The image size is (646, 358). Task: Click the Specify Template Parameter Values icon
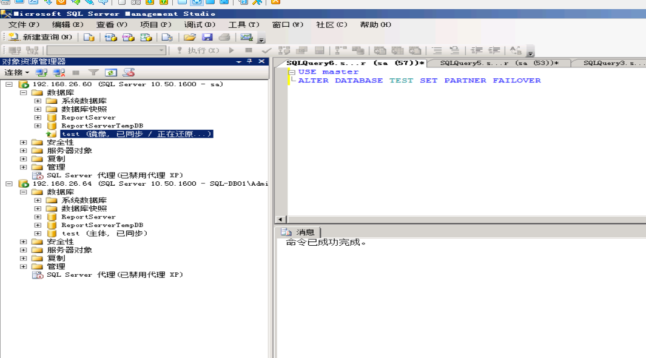pos(516,50)
